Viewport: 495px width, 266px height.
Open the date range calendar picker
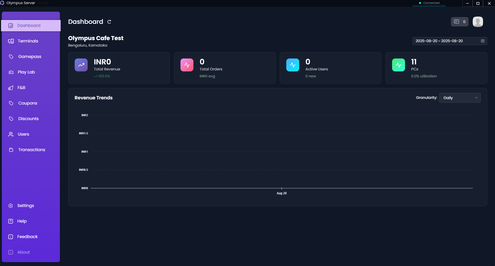coord(483,41)
